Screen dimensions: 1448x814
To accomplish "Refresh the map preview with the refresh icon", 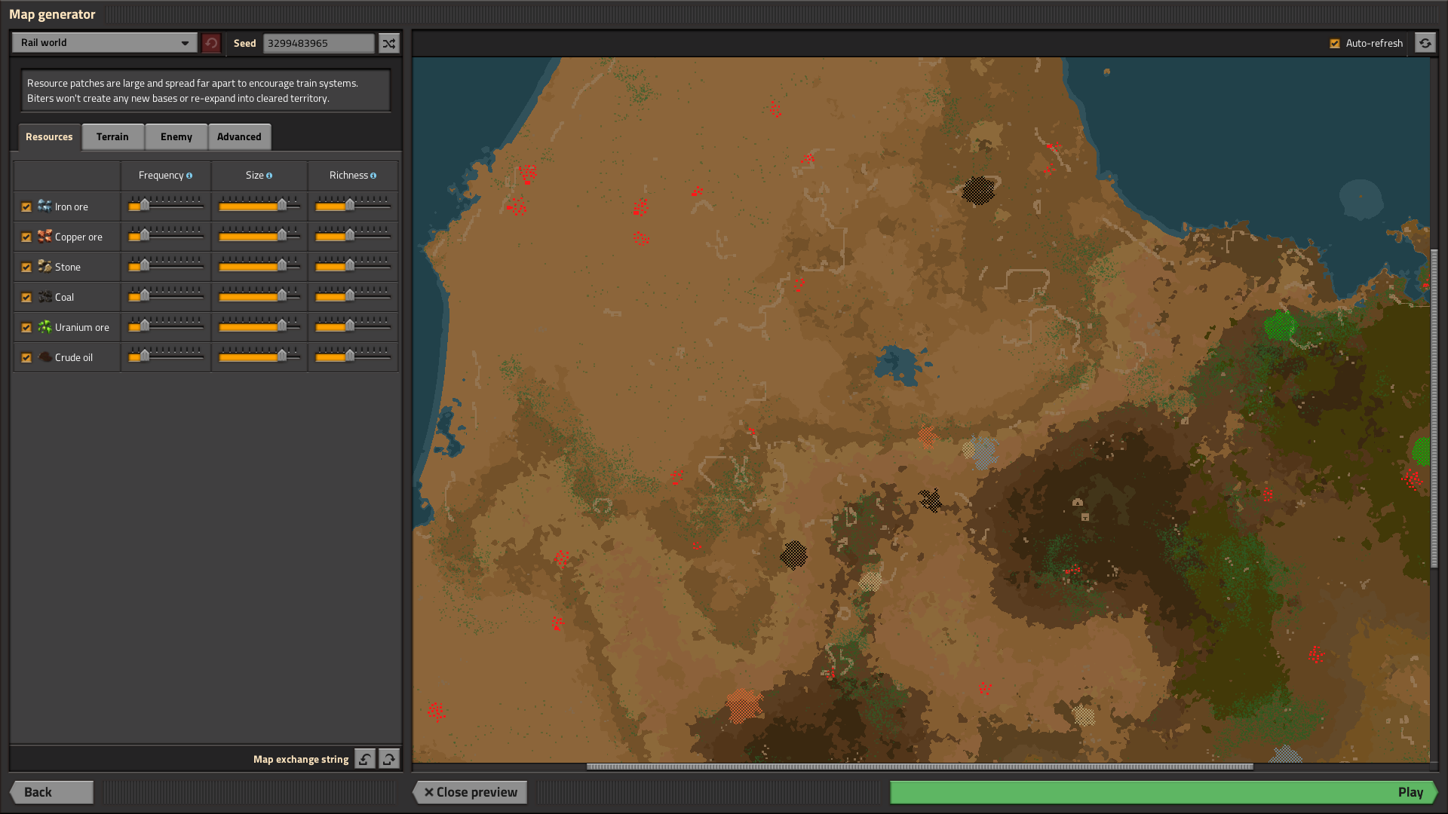I will click(x=1425, y=43).
